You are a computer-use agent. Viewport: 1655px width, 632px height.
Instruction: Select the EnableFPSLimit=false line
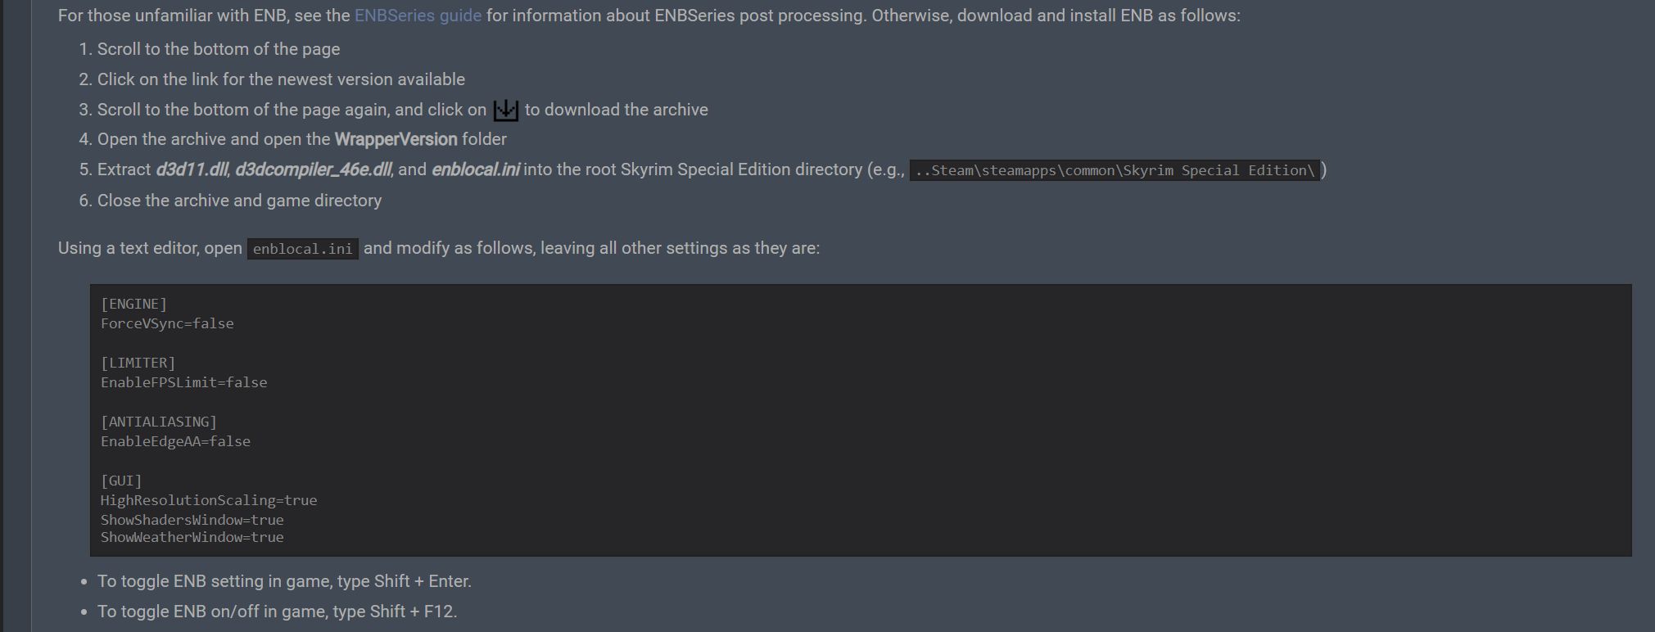(184, 382)
